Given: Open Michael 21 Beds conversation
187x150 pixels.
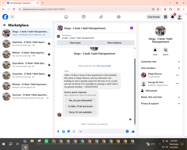Looking at the screenshot, I should [x=26, y=86].
